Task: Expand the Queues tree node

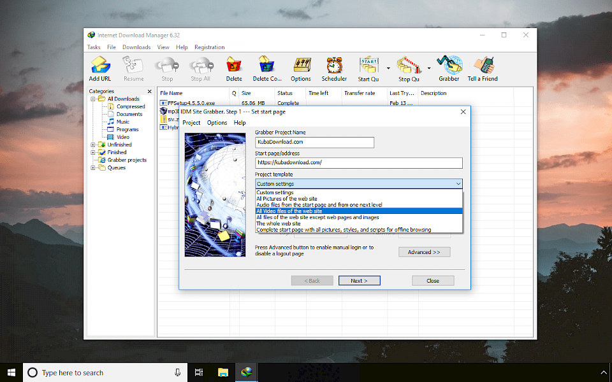Action: pos(93,167)
